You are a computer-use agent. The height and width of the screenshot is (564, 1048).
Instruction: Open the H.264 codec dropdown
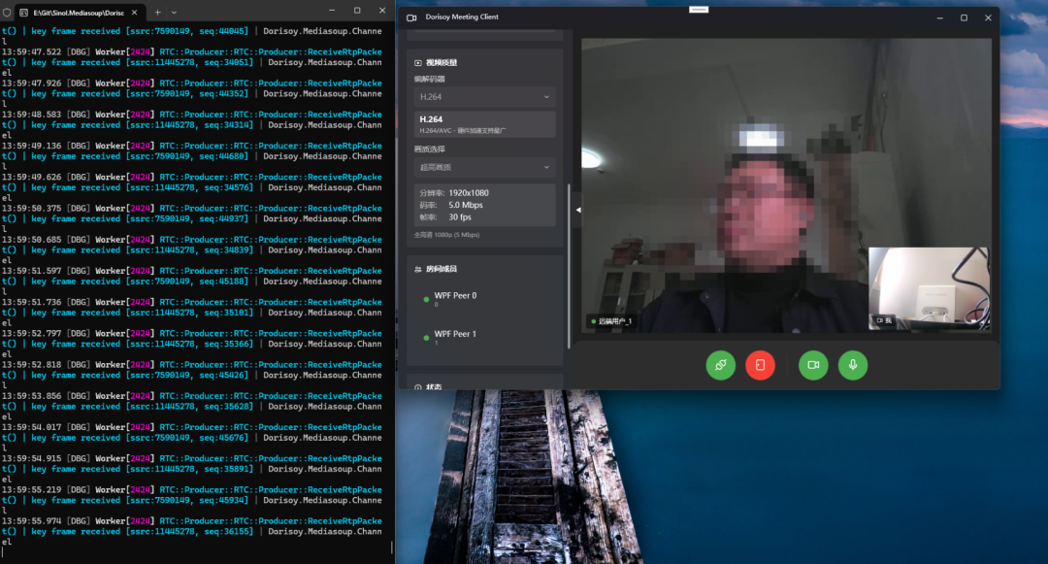(484, 97)
